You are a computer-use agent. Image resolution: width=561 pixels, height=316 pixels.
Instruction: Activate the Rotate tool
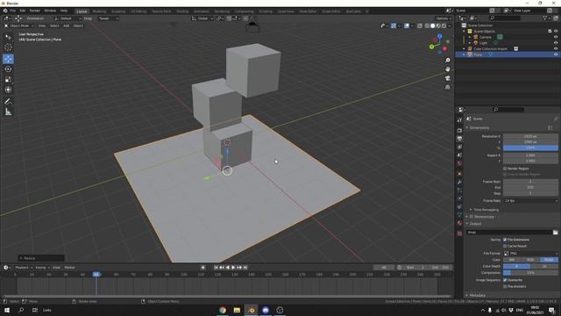pos(8,69)
